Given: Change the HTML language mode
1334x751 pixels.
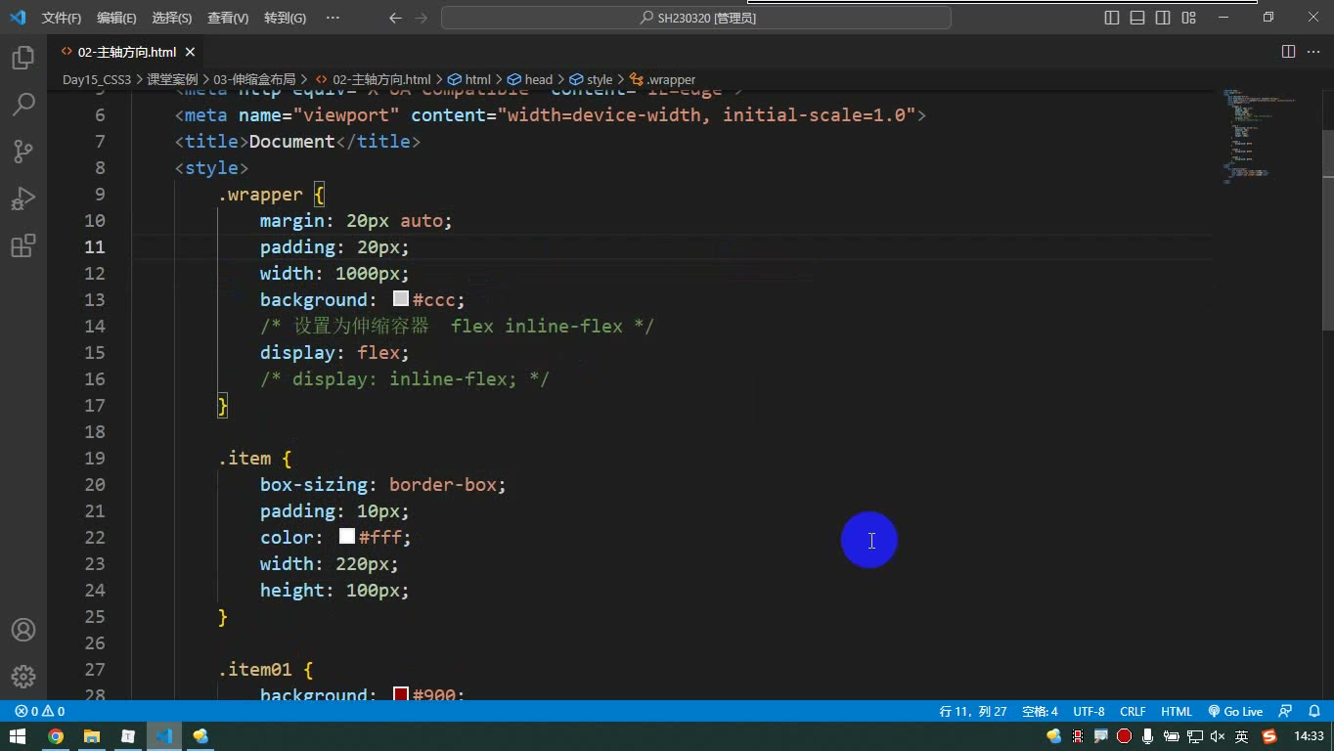Looking at the screenshot, I should point(1177,711).
